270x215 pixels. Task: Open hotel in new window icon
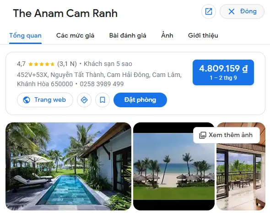[x=209, y=11]
